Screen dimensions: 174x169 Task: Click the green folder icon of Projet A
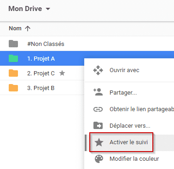tap(13, 58)
